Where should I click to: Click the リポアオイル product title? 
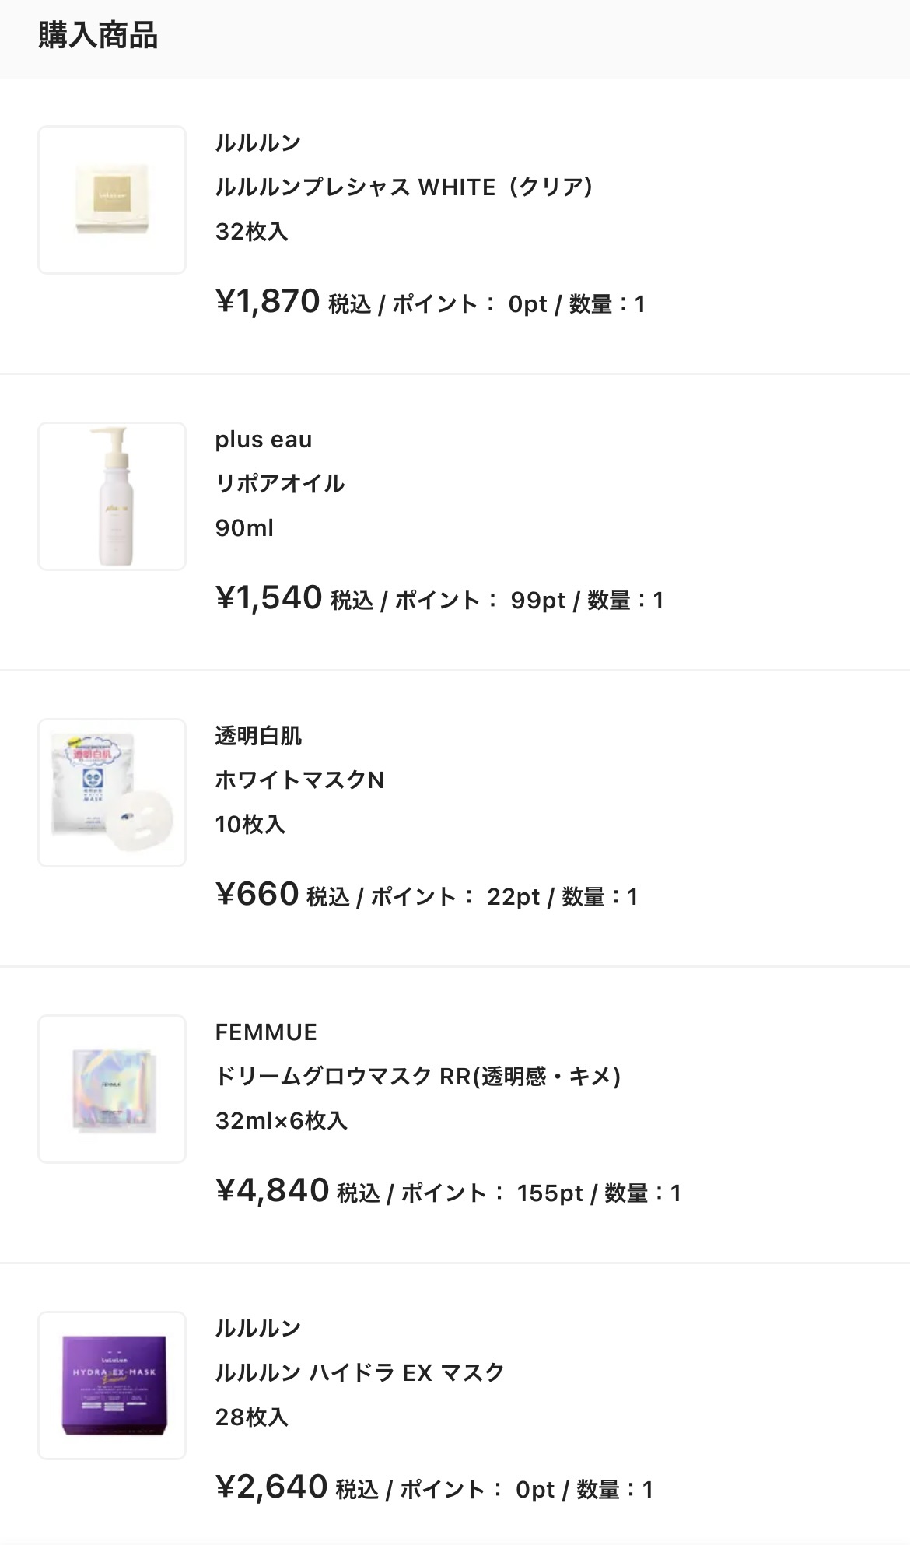click(280, 484)
